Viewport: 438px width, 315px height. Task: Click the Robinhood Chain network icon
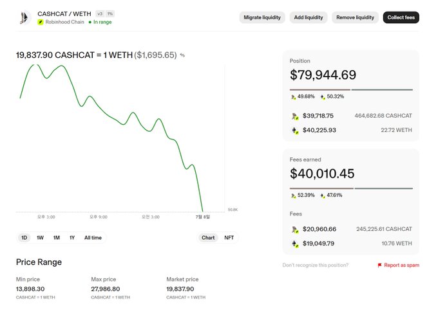(x=41, y=22)
